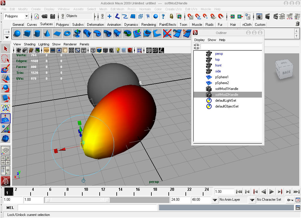Open the Polygons menu set dropdown

(26, 16)
